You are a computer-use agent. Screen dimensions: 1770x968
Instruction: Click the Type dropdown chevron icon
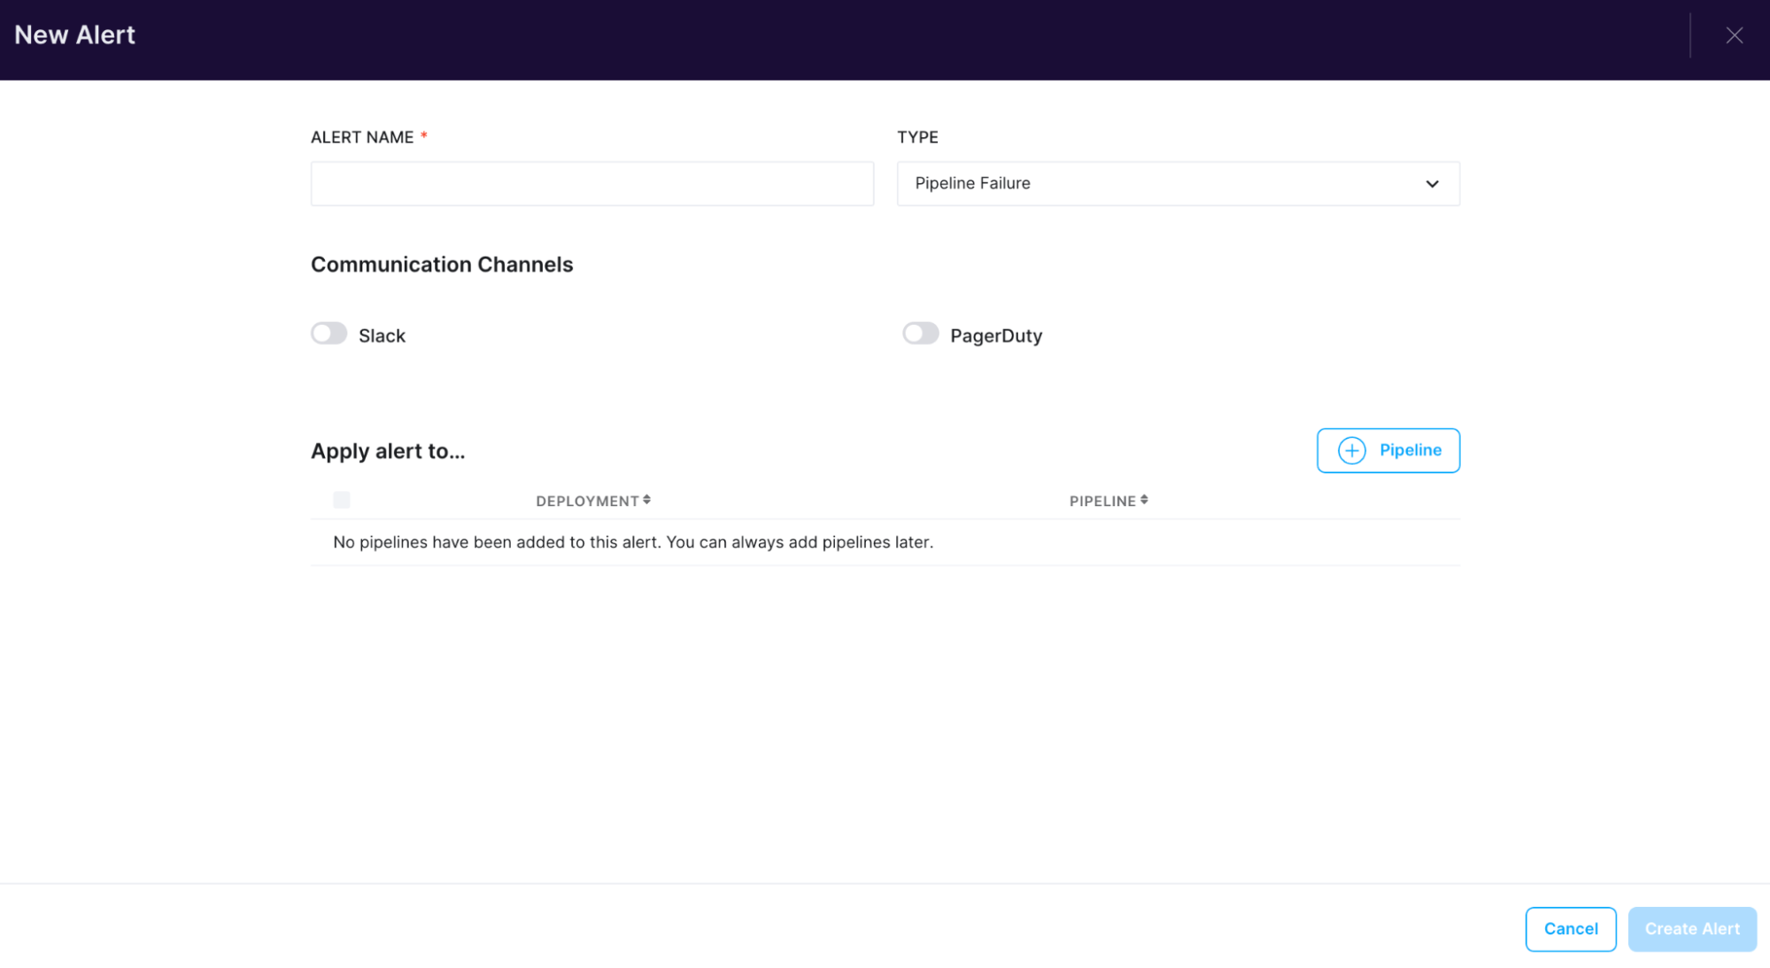tap(1432, 184)
